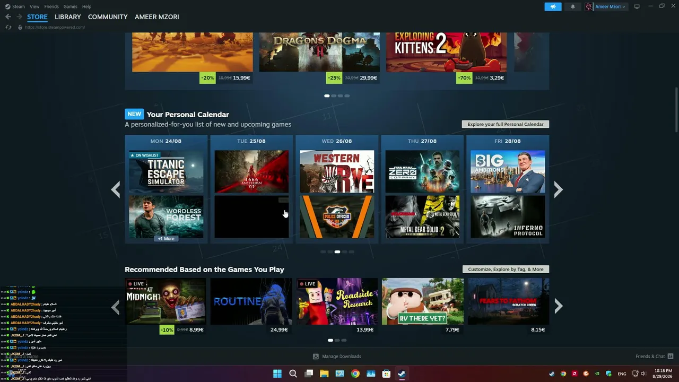Select the third Personal Calendar page dot
The width and height of the screenshot is (679, 382).
pos(337,252)
